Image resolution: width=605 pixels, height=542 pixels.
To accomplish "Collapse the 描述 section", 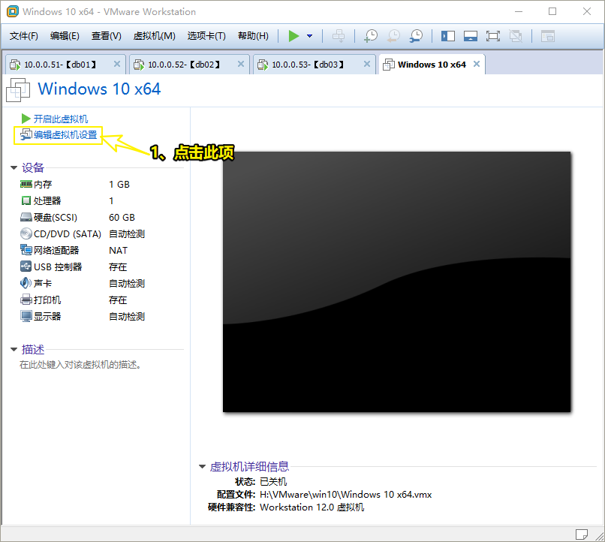I will click(14, 350).
